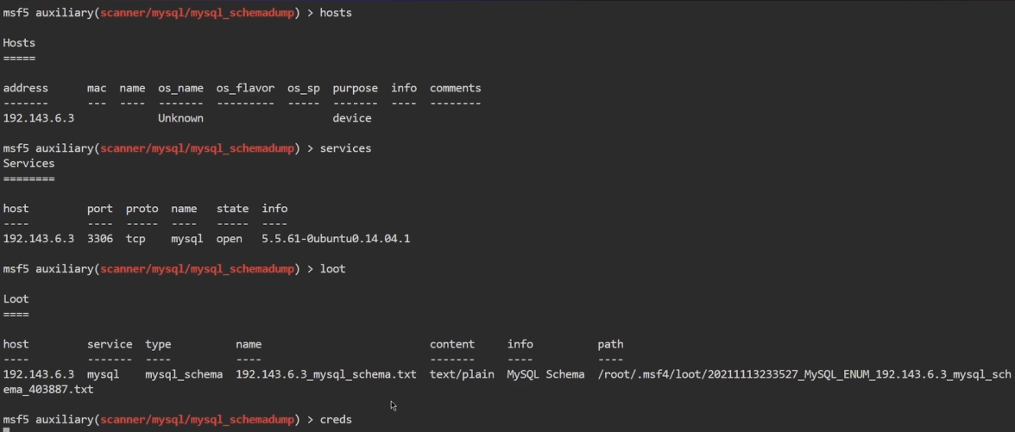This screenshot has height=432, width=1015.
Task: Select the "Unknown" os_name value
Action: [180, 118]
